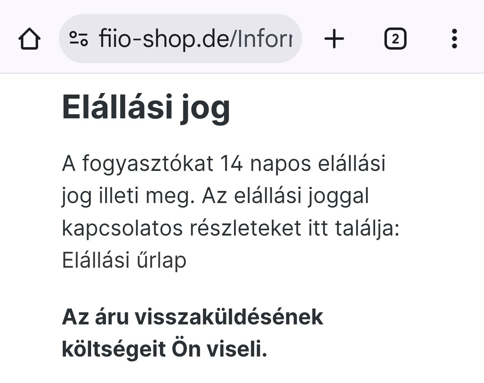
Task: Click the number 14 in the paragraph
Action: point(231,164)
